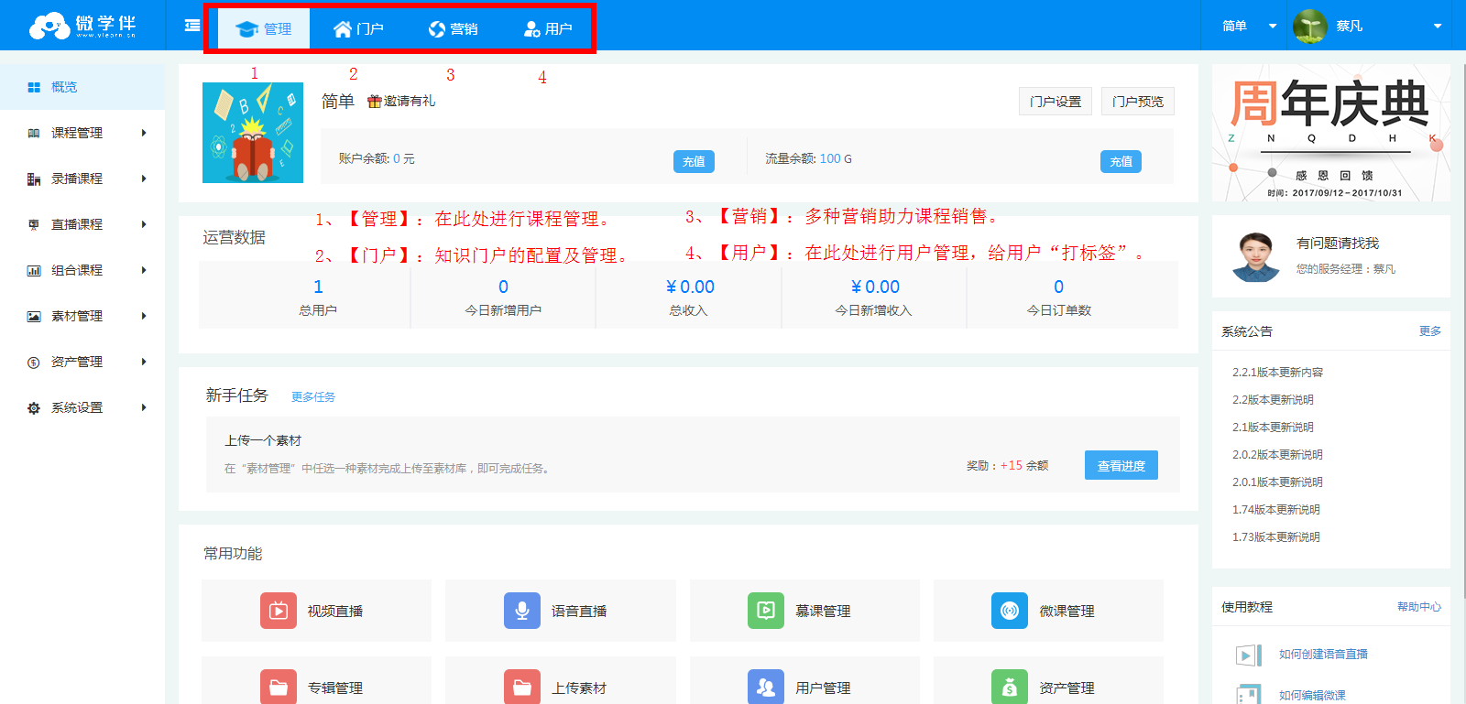1466x704 pixels.
Task: Open the red 视频直播 icon
Action: [x=279, y=611]
